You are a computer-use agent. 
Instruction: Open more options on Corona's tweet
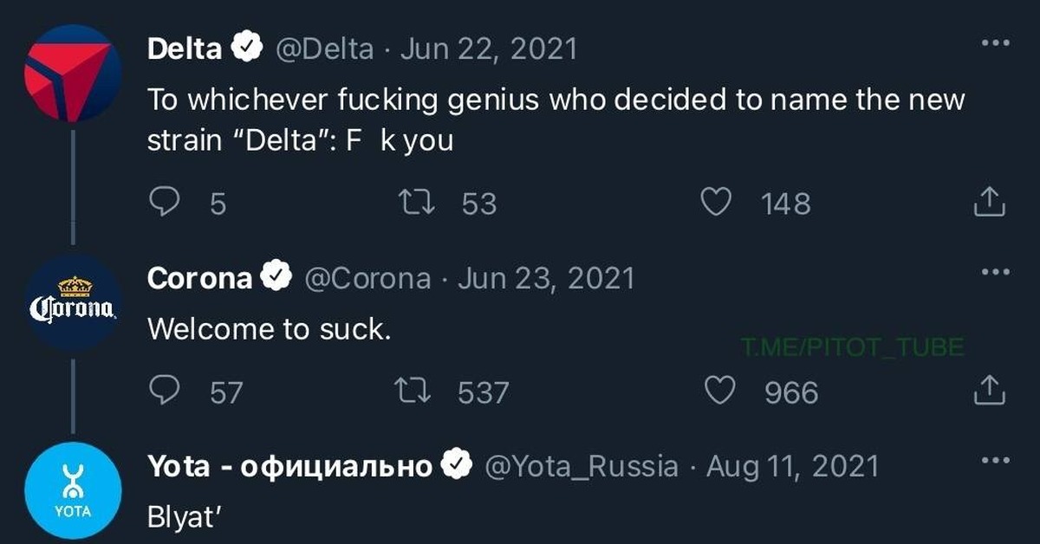tap(995, 272)
